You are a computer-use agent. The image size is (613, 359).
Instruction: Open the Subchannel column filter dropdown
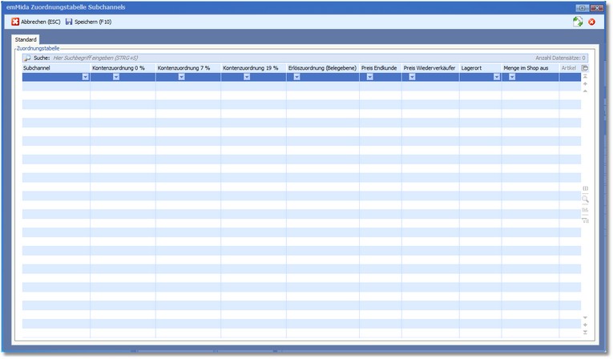coord(85,77)
